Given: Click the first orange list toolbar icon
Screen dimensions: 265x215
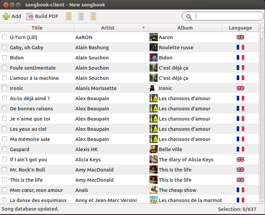Looking at the screenshot, I should coord(68,16).
